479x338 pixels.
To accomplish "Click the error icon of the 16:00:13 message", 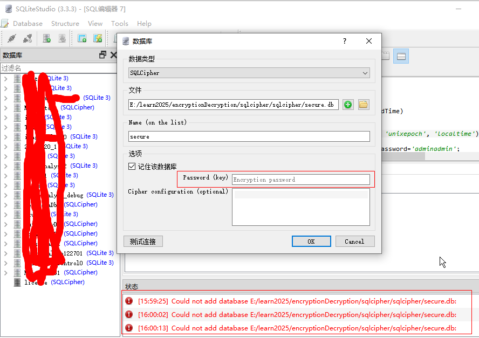I will [129, 328].
